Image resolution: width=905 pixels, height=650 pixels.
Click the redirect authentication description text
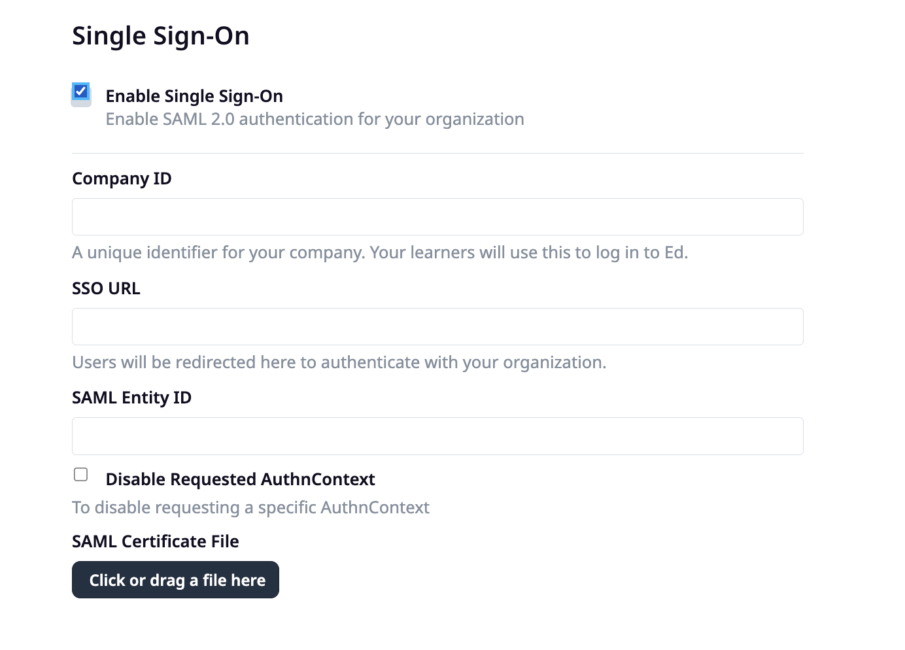click(x=339, y=362)
